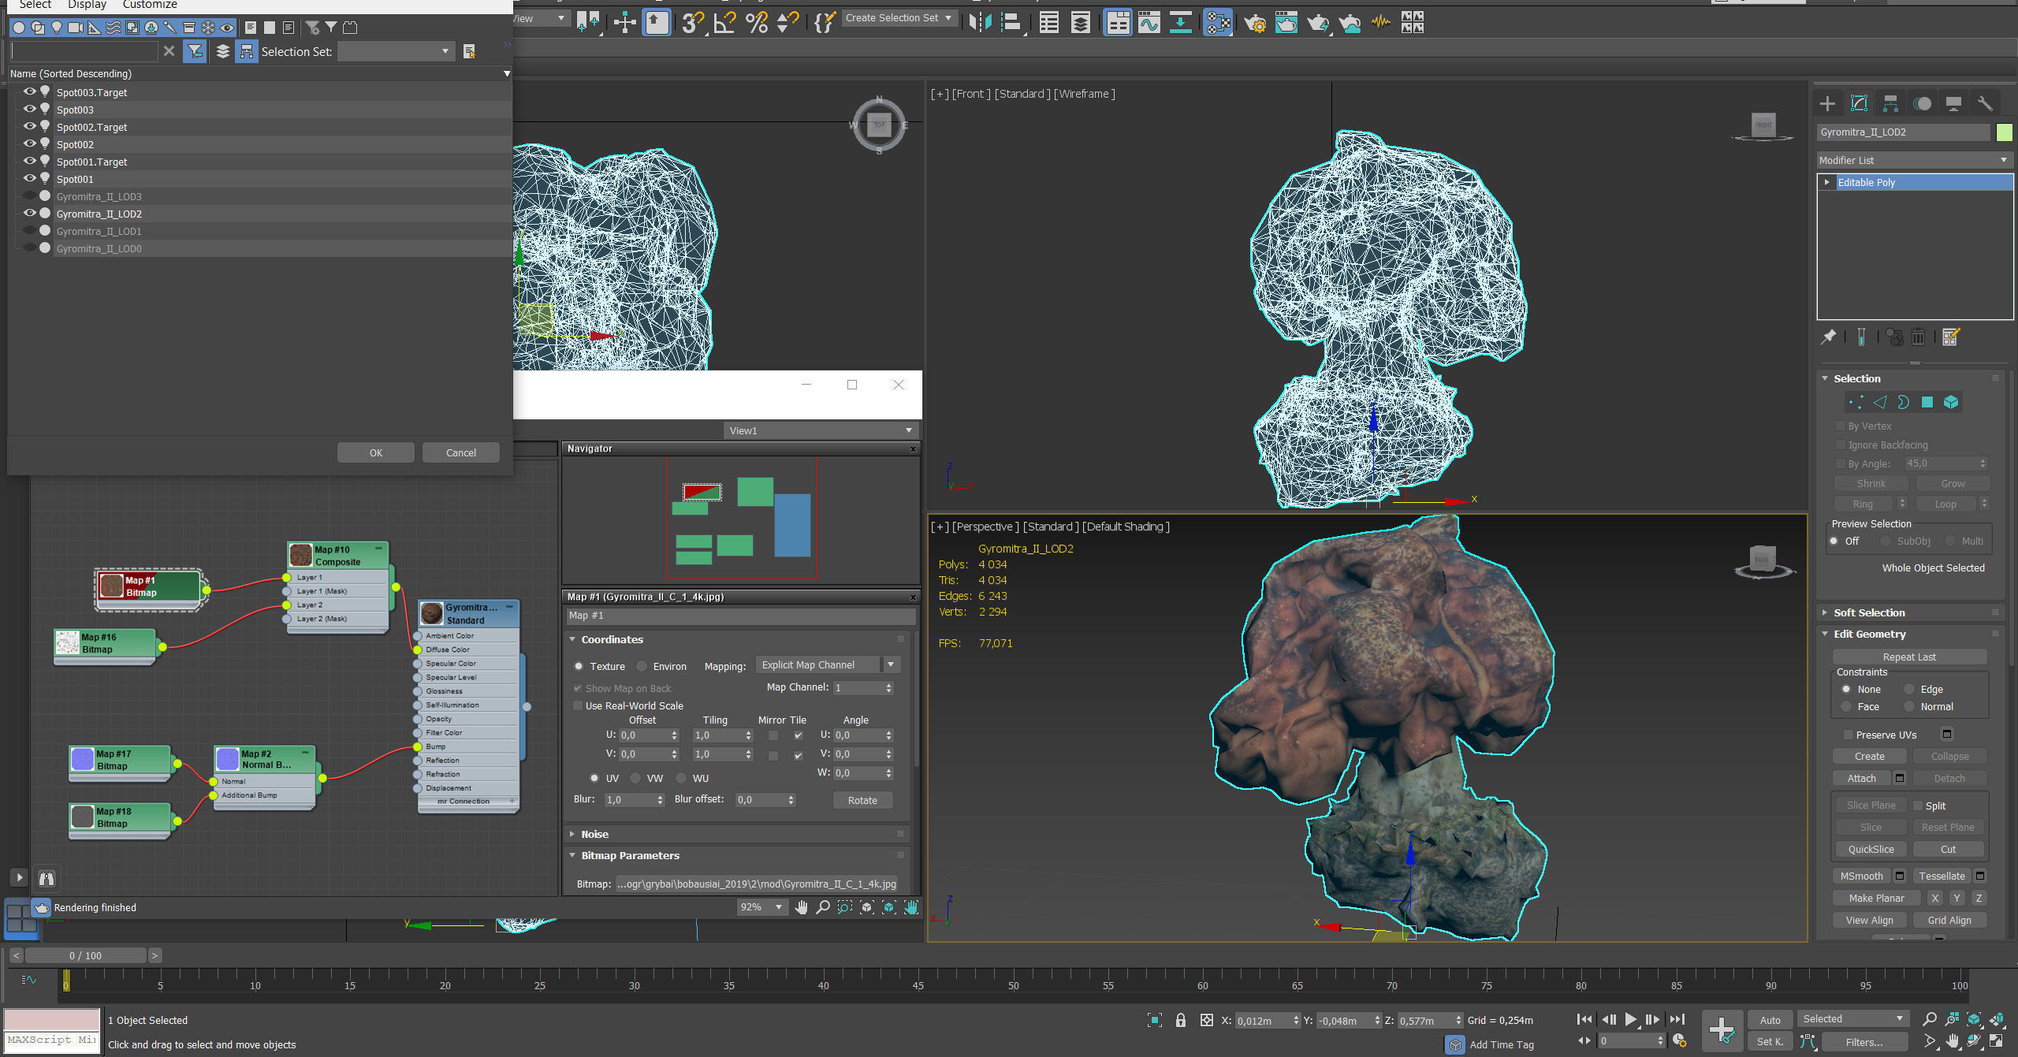Toggle visibility of Spot001

(x=30, y=178)
